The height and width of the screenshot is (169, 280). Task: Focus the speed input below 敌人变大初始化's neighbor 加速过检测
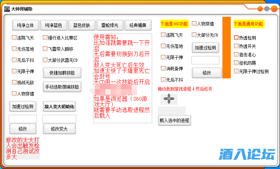coord(23,119)
